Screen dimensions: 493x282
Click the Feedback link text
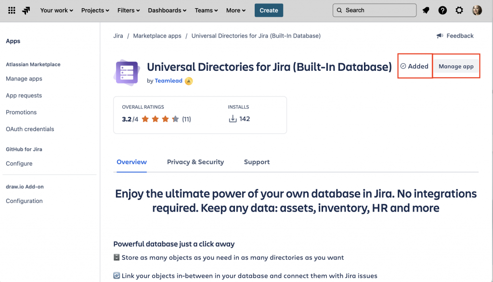pos(460,36)
